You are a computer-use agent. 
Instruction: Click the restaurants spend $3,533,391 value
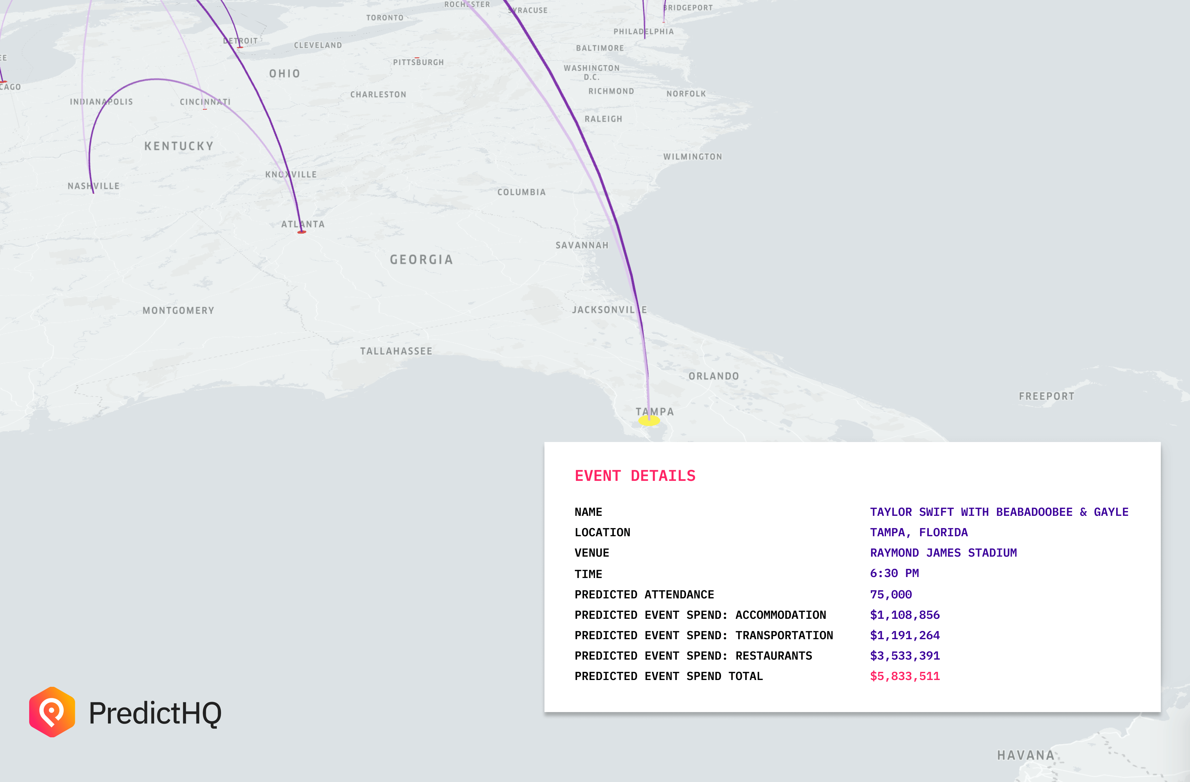pos(904,655)
